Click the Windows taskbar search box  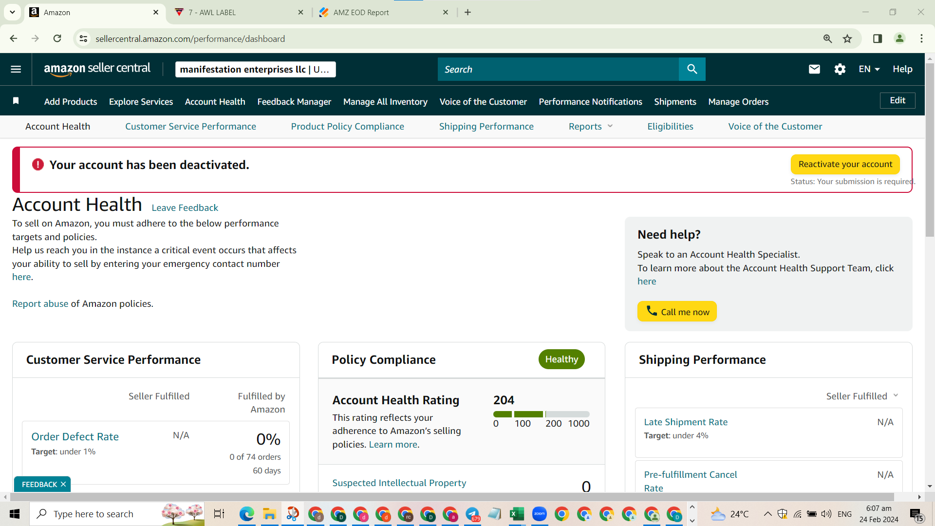pyautogui.click(x=117, y=514)
